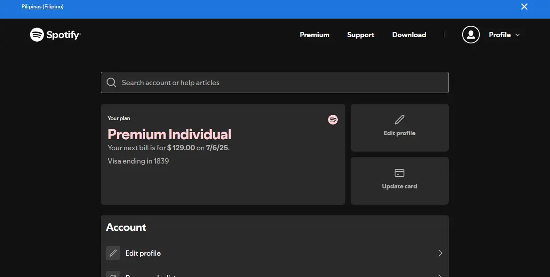The image size is (550, 277).
Task: Switch to Pilipinas (Filipino) language
Action: click(42, 7)
